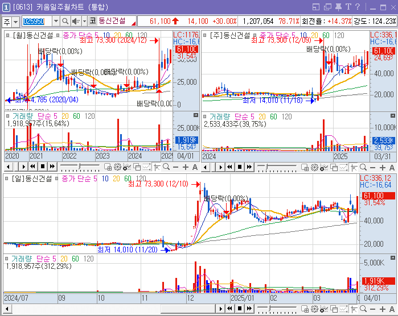This screenshot has width=398, height=316.
Task: Toggle the [일]동신건설 series checkbox
Action: (7, 178)
